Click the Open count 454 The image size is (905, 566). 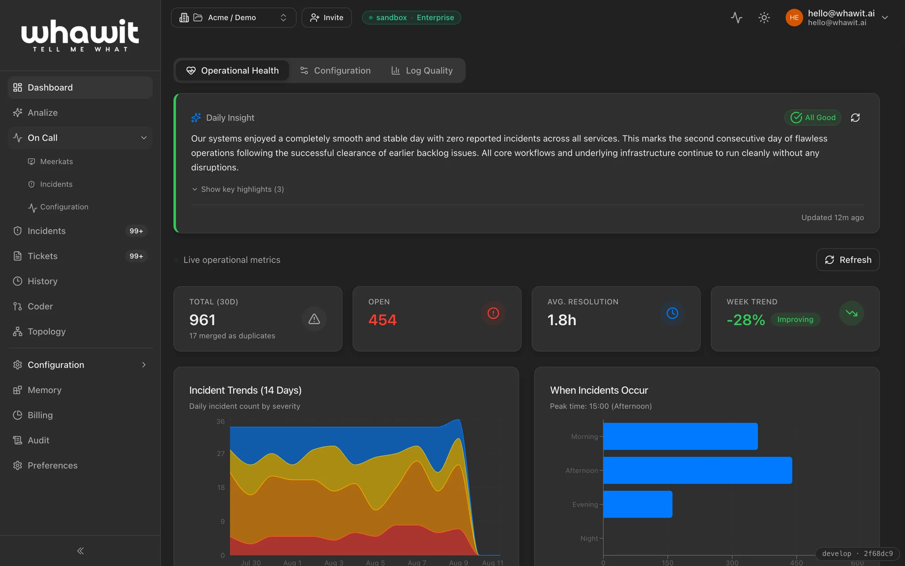(383, 320)
